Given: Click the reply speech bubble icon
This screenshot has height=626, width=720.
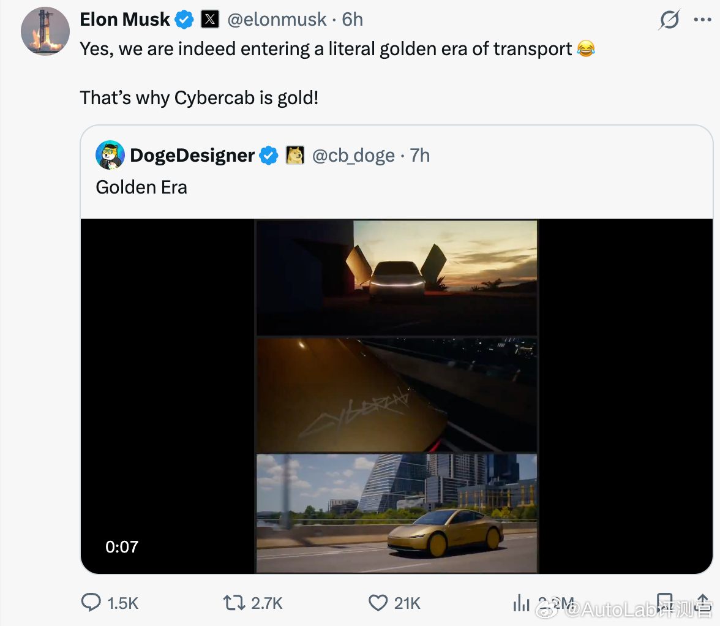Looking at the screenshot, I should coord(91,602).
